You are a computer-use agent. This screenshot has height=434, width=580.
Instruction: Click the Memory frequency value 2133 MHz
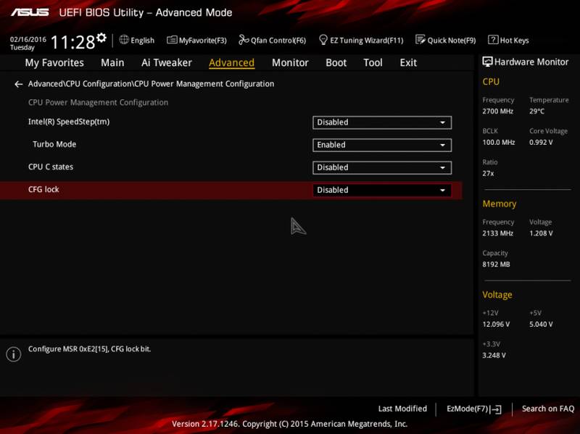498,233
